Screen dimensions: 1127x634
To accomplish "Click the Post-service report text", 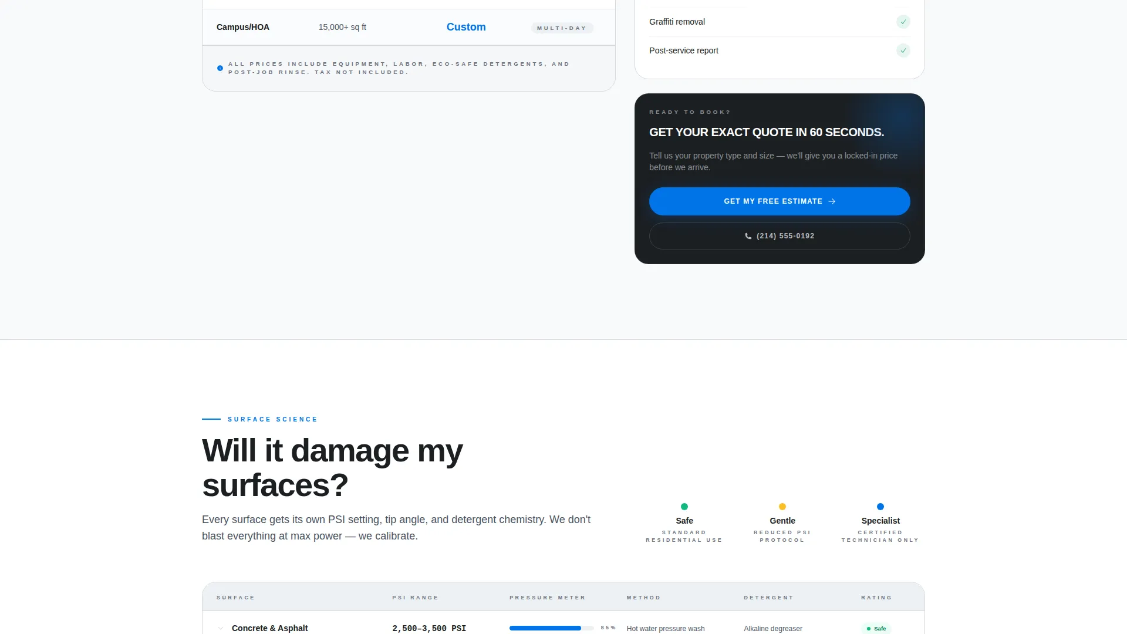I will pos(684,50).
